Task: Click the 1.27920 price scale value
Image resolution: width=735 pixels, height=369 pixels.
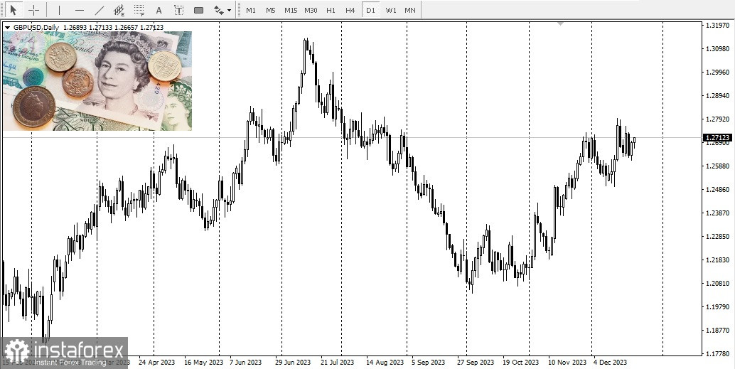Action: tap(717, 119)
